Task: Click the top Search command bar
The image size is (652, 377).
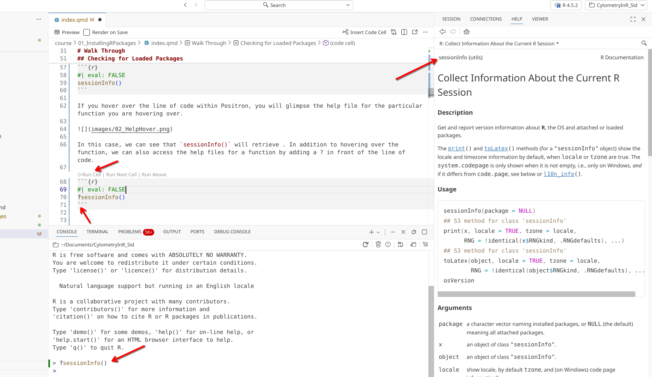Action: click(279, 5)
